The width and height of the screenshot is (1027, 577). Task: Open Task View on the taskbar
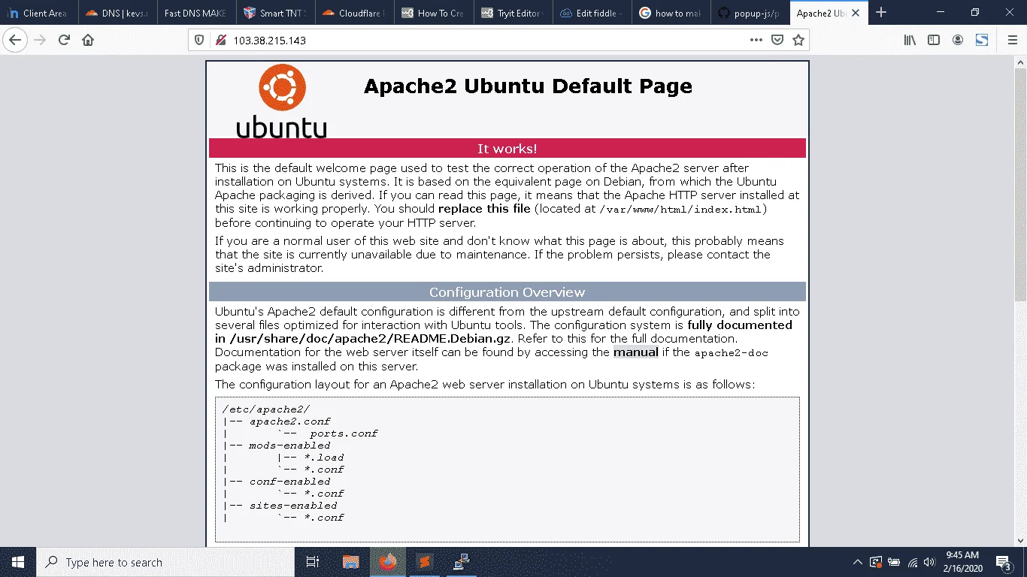click(313, 562)
